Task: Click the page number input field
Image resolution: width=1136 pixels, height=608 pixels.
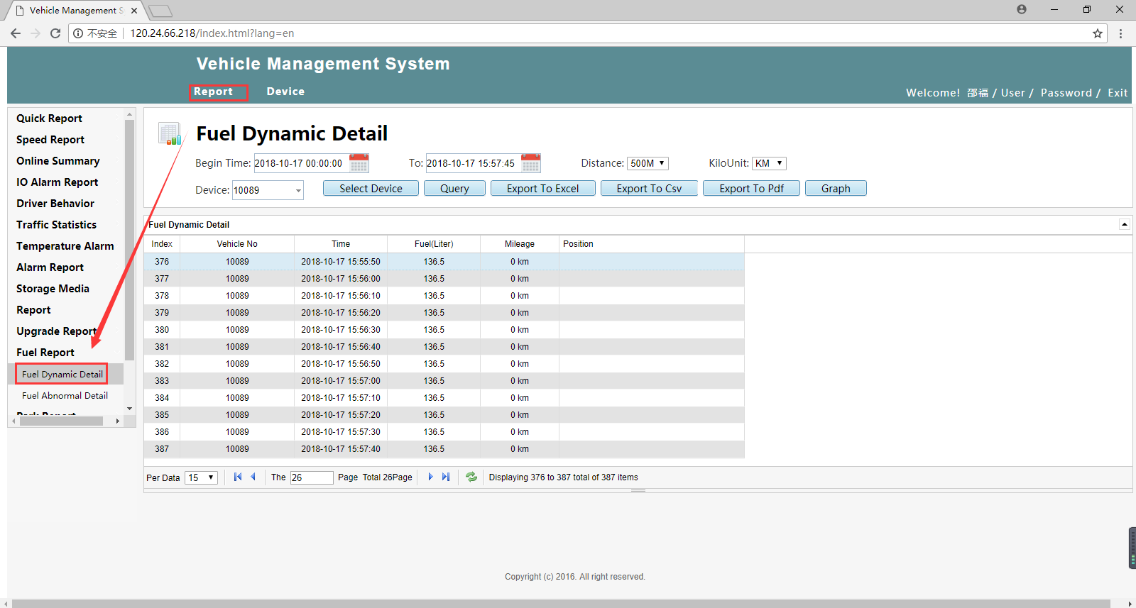Action: [312, 477]
